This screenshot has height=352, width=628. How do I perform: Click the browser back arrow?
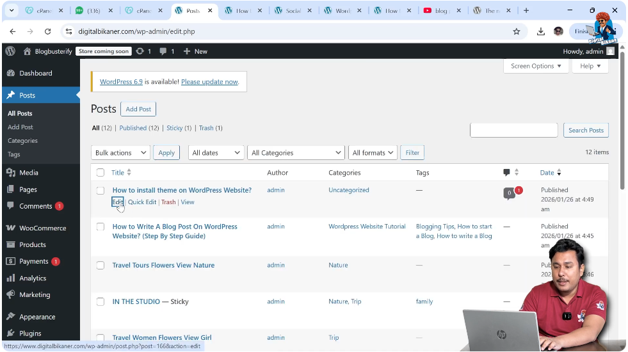(x=13, y=31)
